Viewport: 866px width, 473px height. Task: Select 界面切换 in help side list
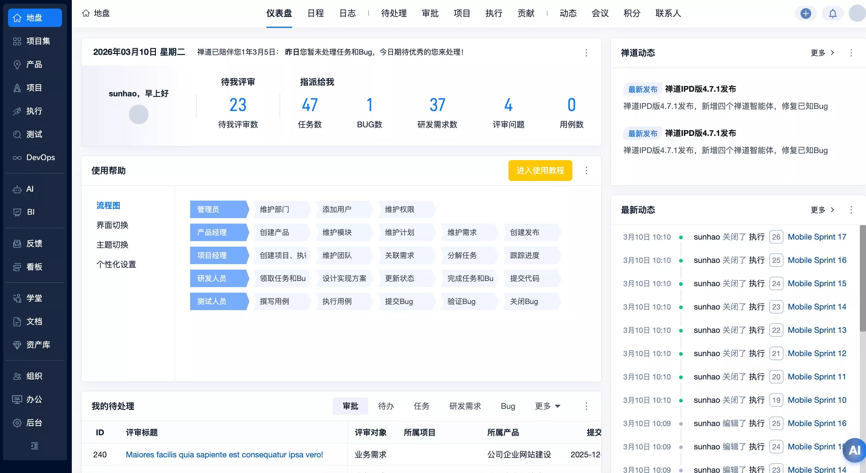pos(112,225)
